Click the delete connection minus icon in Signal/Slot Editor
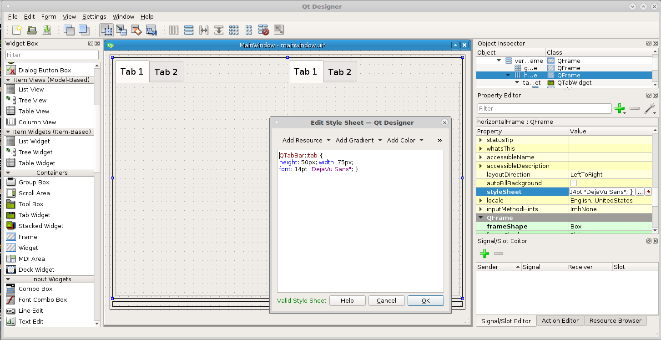Viewport: 661px width, 340px height. (x=499, y=254)
